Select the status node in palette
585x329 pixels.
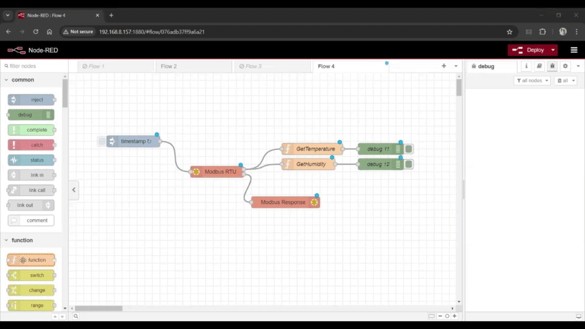point(31,160)
